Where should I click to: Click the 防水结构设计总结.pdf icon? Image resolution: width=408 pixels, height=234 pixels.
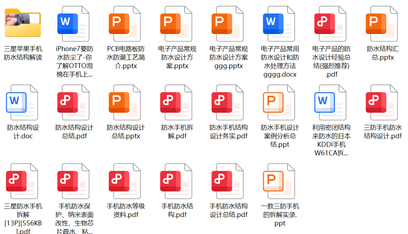(x=74, y=102)
